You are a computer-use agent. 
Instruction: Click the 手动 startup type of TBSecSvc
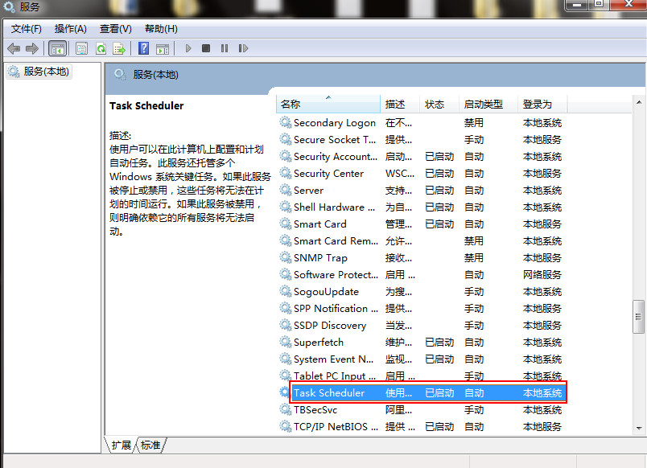(474, 410)
